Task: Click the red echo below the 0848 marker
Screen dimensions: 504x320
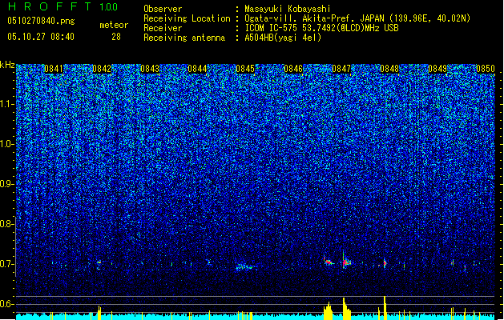Action: point(385,263)
